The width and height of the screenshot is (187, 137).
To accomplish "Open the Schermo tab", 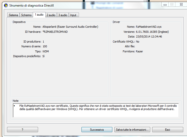I will pos(26,15).
